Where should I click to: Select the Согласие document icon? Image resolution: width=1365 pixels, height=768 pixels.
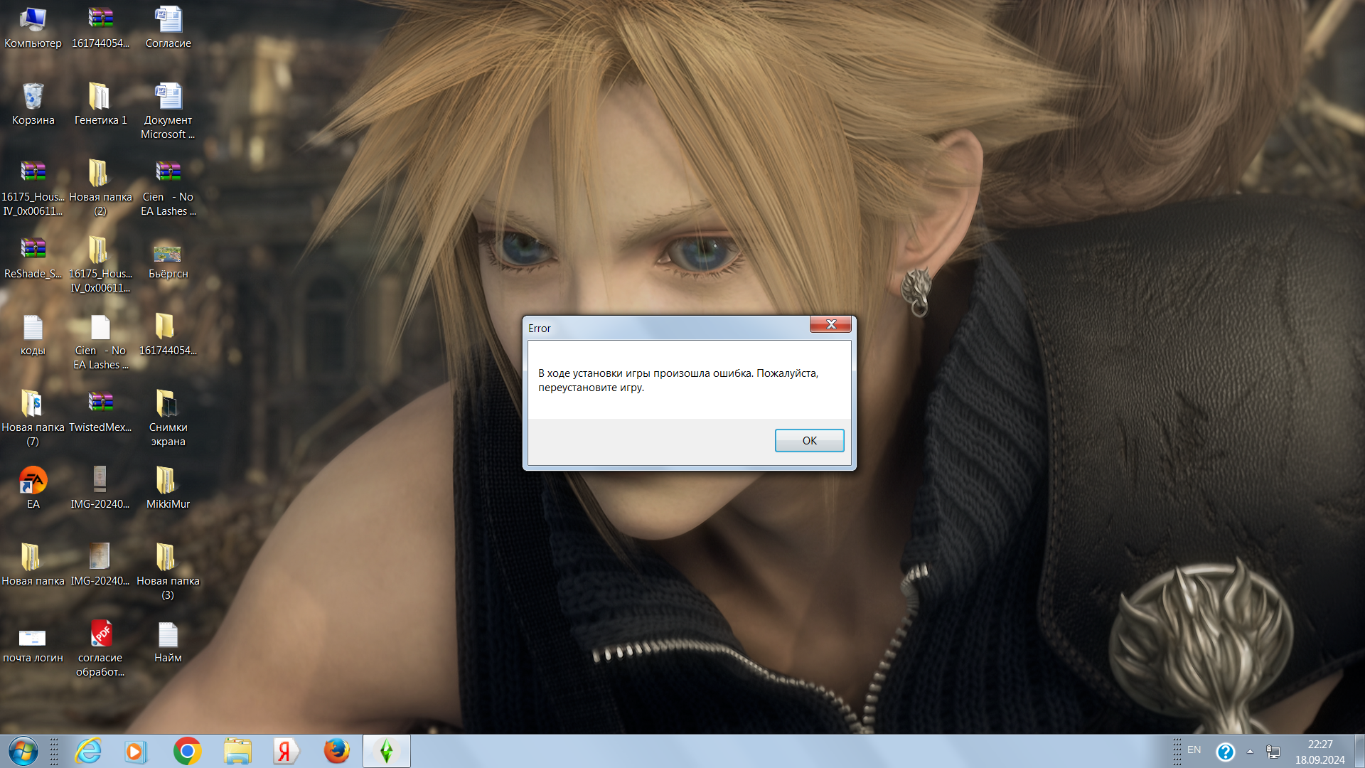(168, 28)
